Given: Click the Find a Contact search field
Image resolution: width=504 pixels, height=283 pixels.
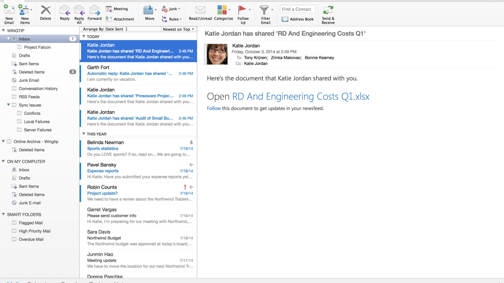Looking at the screenshot, I should pyautogui.click(x=297, y=9).
